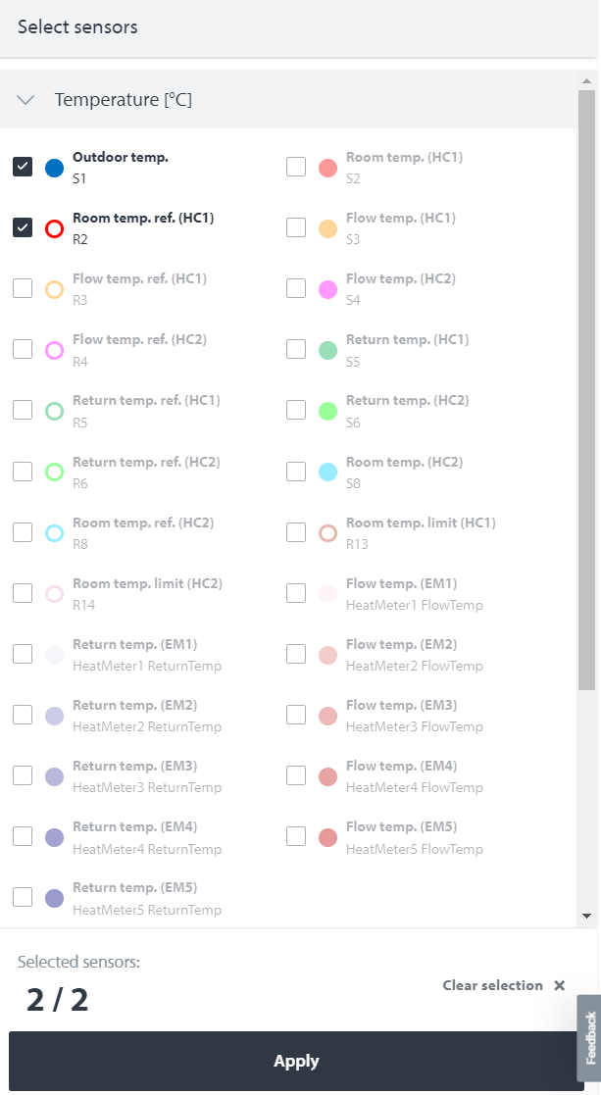Click the pink dot beside Room temp. (HC1) S2
The height and width of the screenshot is (1095, 601).
click(x=328, y=168)
